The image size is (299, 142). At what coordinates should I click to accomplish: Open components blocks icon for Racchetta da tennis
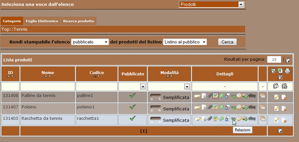pos(239,118)
